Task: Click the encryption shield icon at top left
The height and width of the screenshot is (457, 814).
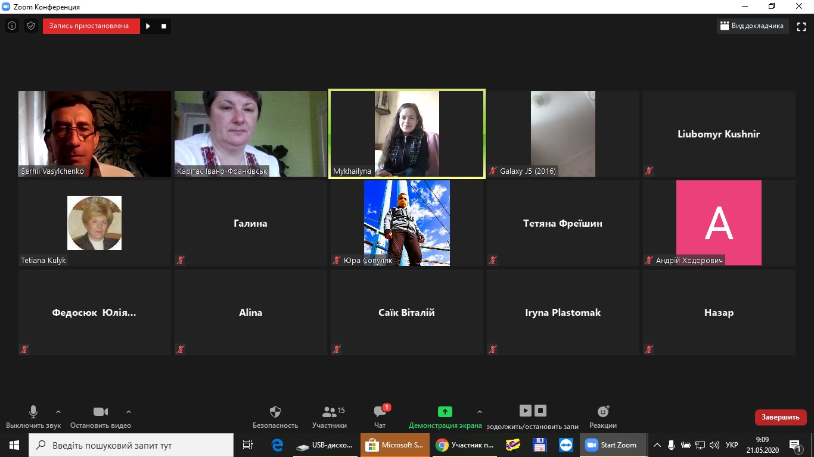Action: (x=31, y=26)
